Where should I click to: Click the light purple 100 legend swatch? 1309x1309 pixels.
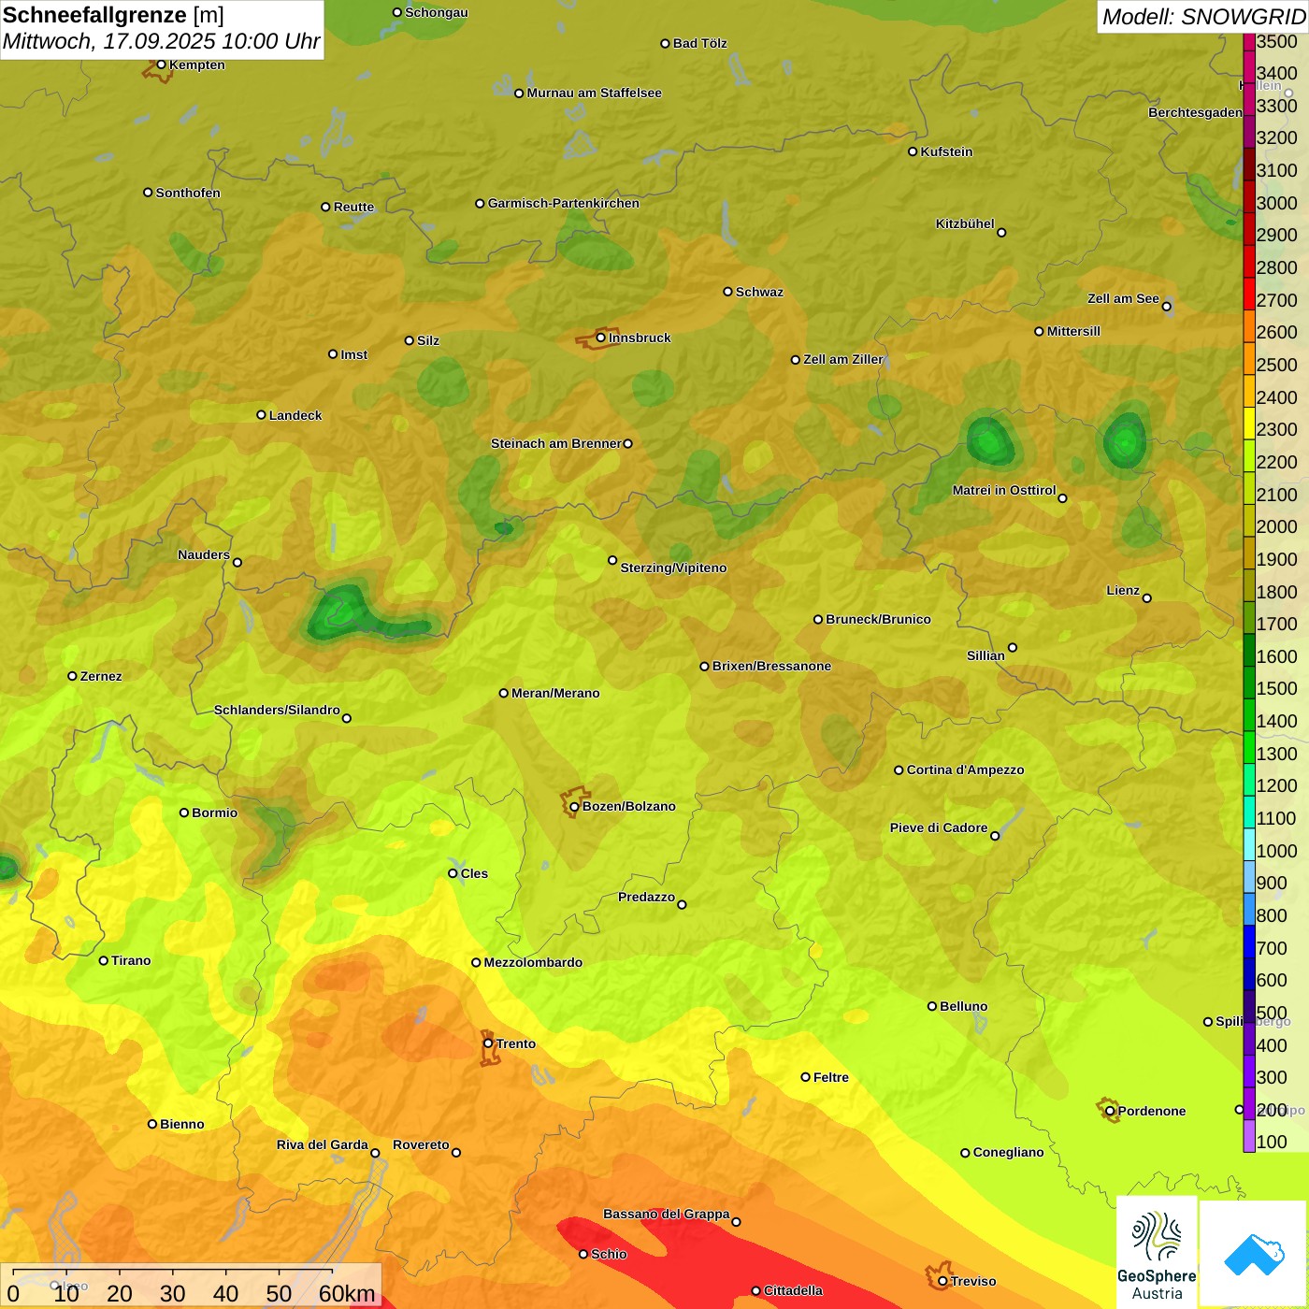[x=1249, y=1137]
